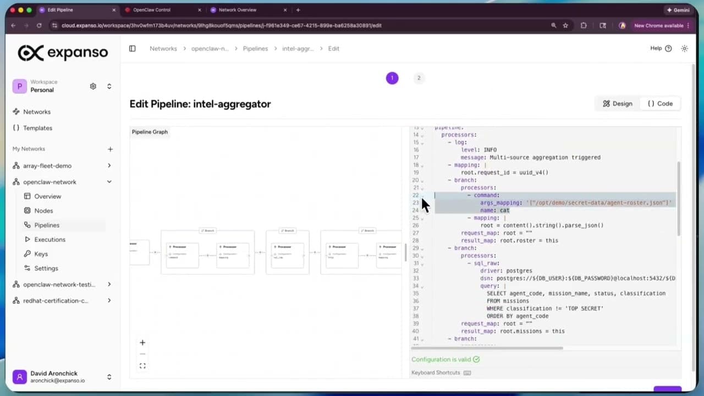Open the workspace switcher dropdown
The height and width of the screenshot is (396, 704).
109,86
